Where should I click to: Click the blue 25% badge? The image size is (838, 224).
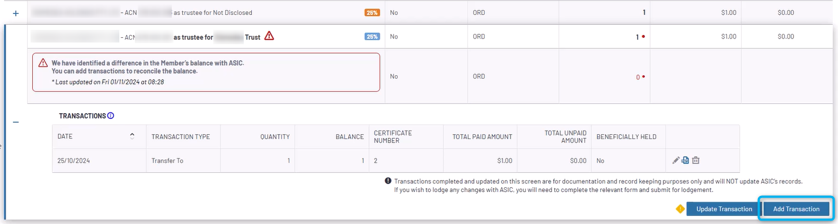(372, 36)
